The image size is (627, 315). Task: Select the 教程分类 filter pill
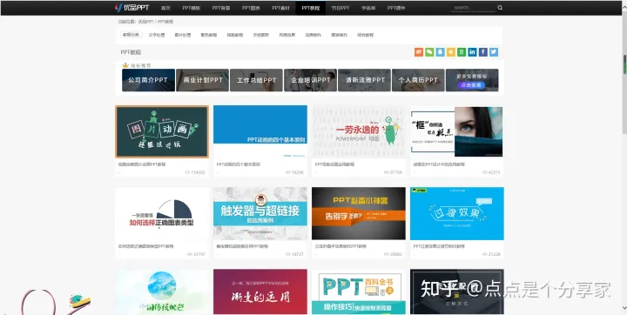(x=131, y=35)
